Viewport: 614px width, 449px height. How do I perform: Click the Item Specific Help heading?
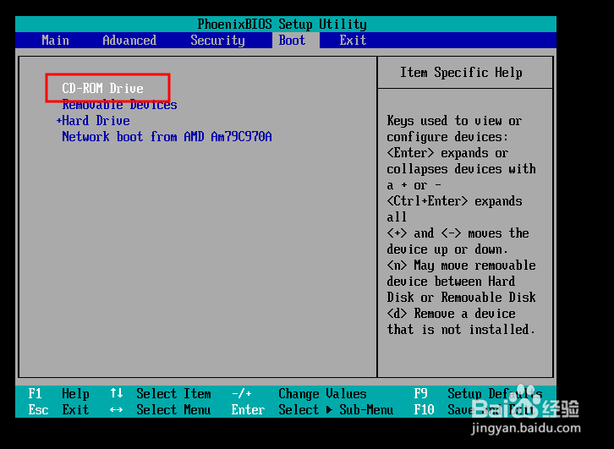click(x=461, y=73)
